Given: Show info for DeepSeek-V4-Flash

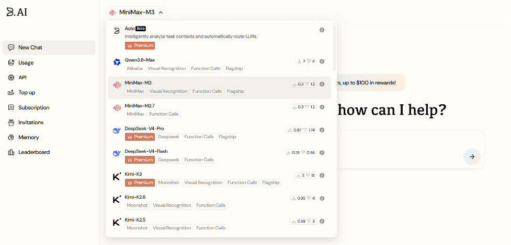Looking at the screenshot, I should click(322, 152).
